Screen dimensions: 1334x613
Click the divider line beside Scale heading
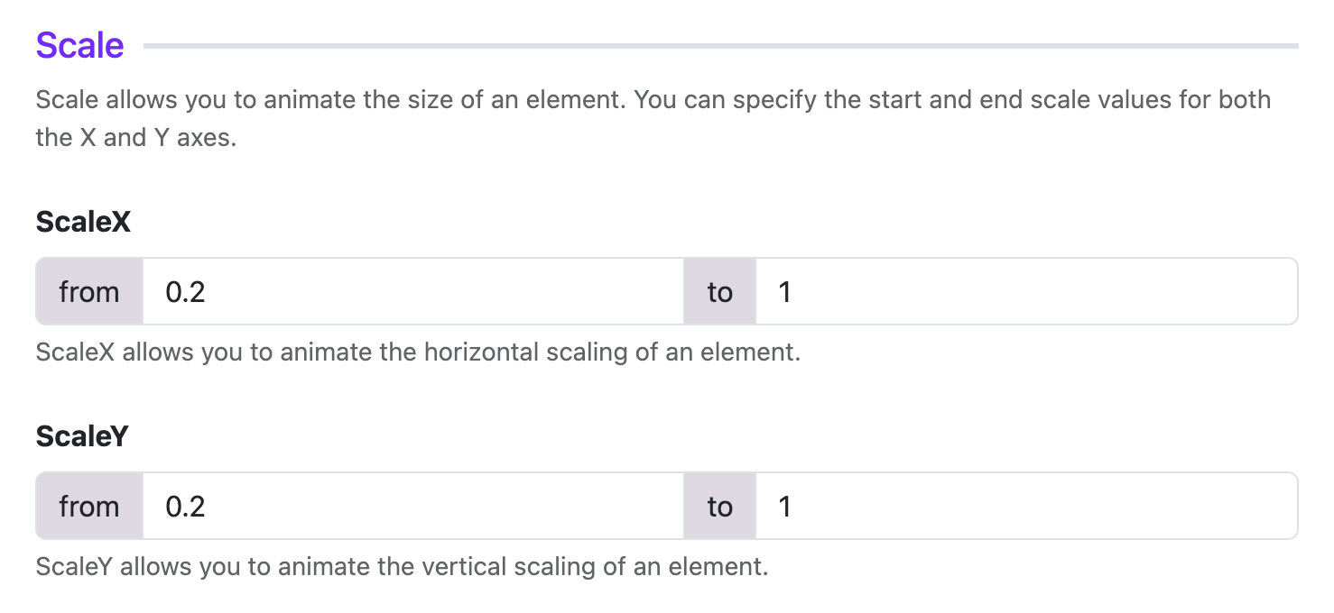coord(720,45)
